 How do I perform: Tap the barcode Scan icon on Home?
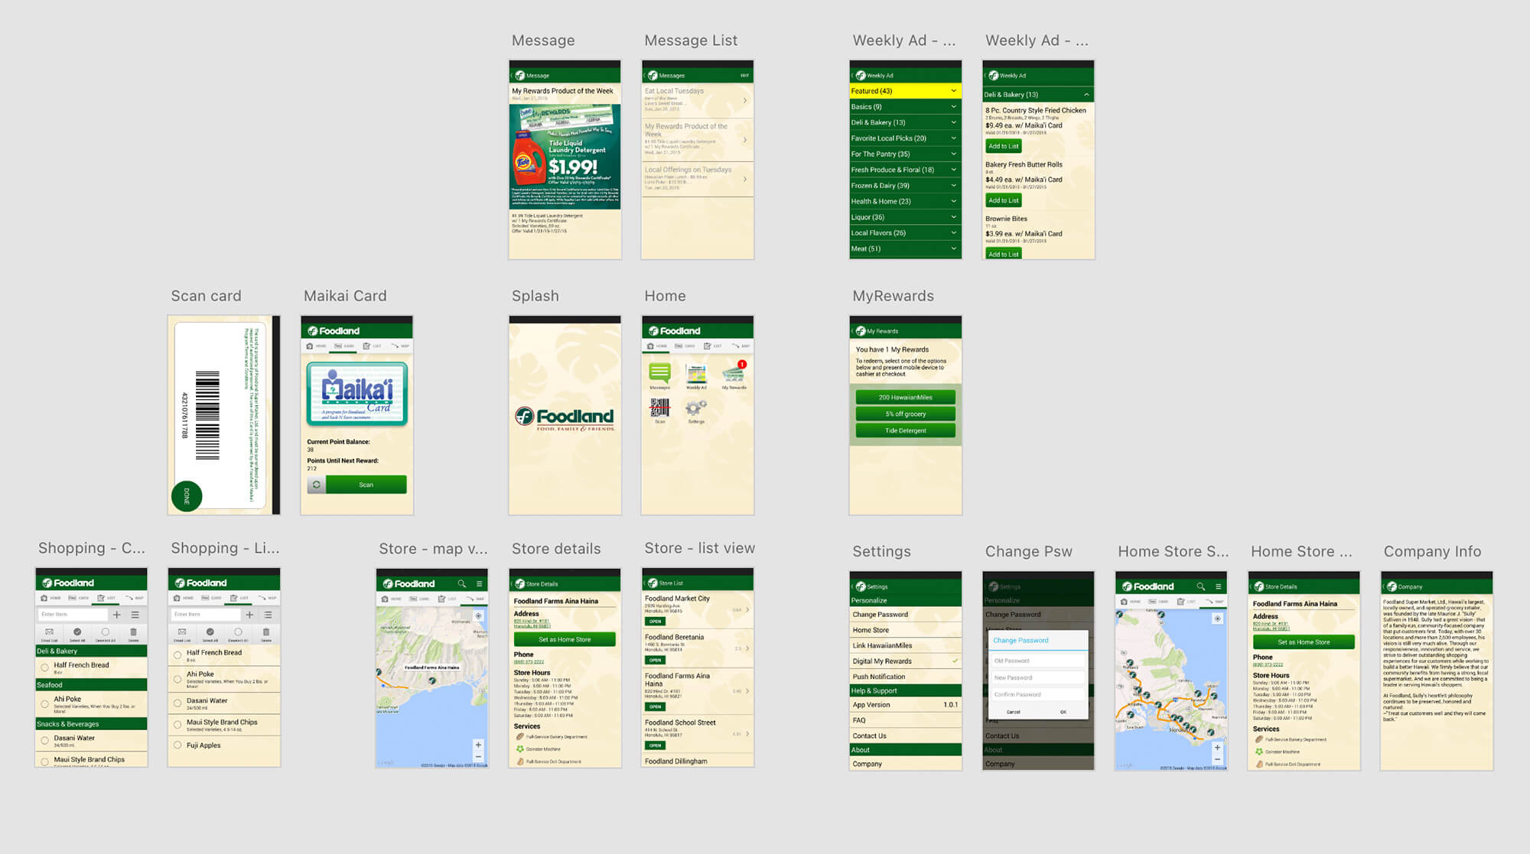tap(659, 408)
